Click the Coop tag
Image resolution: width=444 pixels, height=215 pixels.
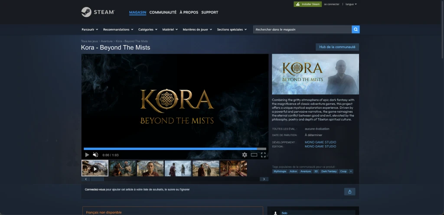click(x=343, y=171)
